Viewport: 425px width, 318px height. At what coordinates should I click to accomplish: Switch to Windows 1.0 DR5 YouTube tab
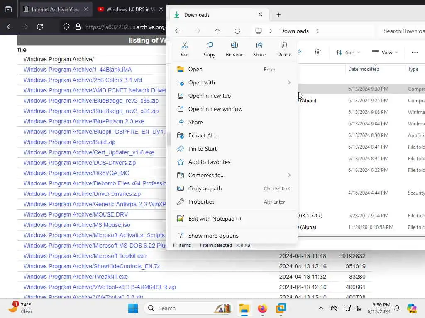point(130,9)
